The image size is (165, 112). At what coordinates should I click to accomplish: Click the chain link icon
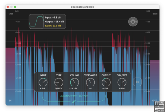point(74,102)
